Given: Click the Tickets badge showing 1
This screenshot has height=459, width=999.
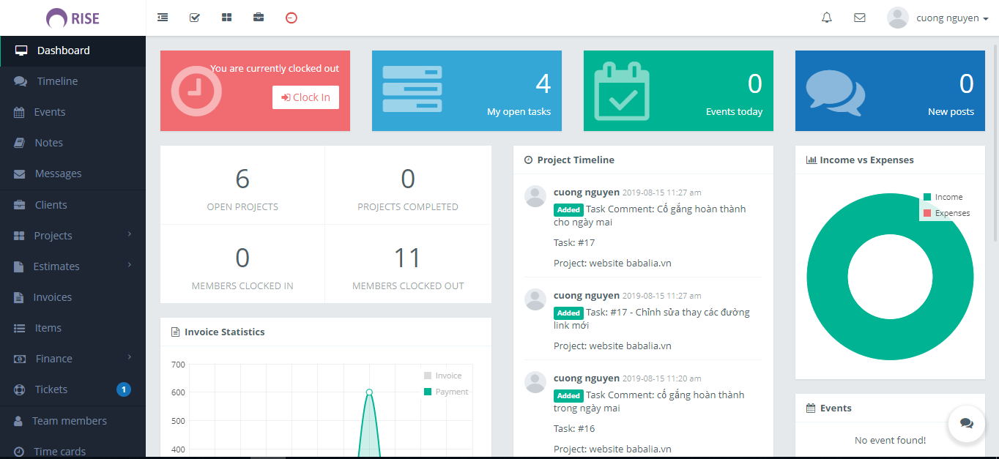Looking at the screenshot, I should point(124,389).
